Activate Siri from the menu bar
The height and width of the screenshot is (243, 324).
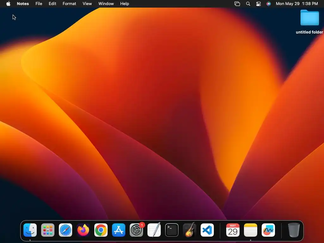coord(269,4)
